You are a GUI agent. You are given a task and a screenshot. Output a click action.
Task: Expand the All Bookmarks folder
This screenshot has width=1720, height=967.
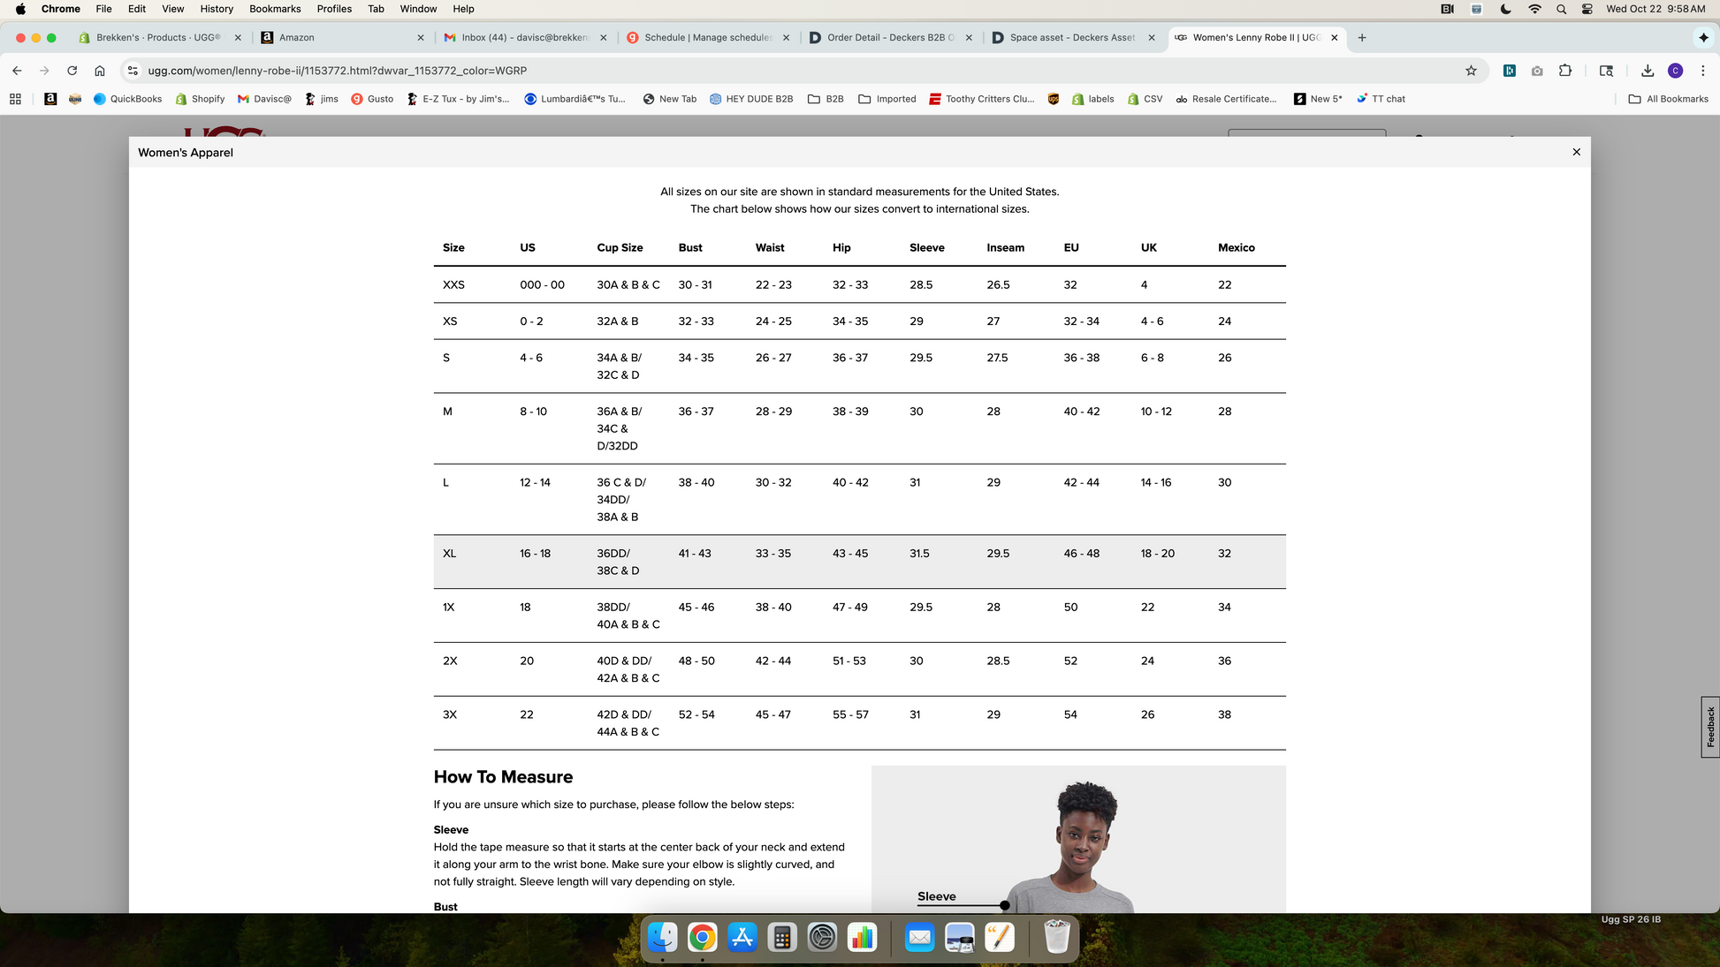click(1668, 99)
